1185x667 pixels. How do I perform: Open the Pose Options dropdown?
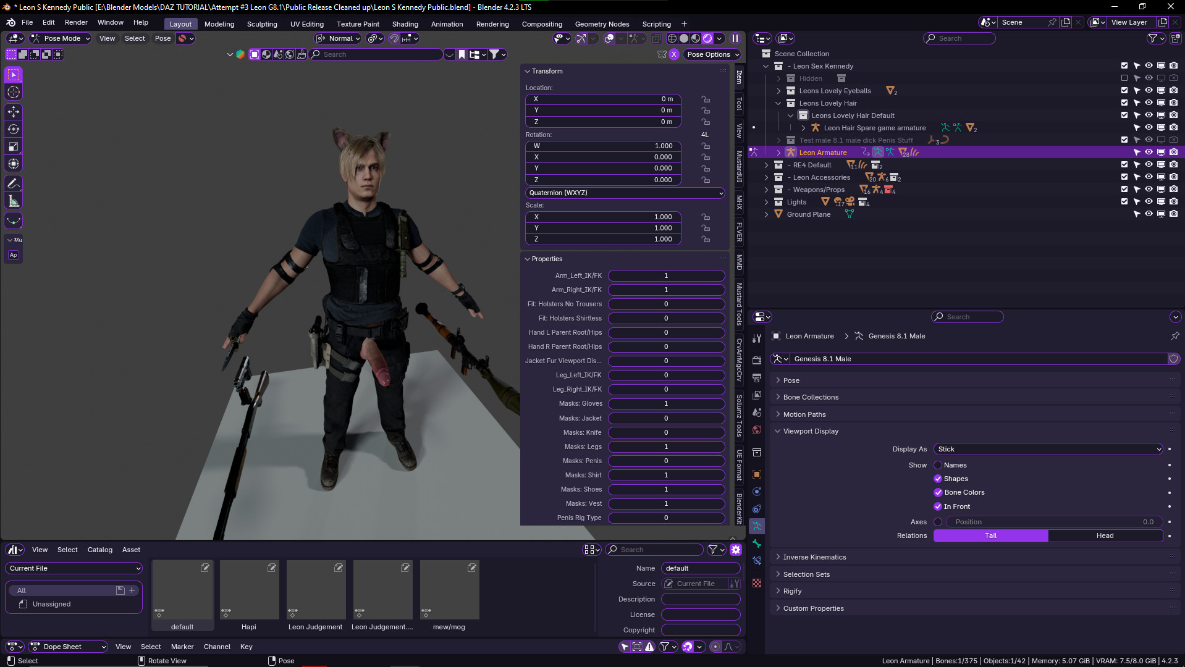pyautogui.click(x=713, y=54)
